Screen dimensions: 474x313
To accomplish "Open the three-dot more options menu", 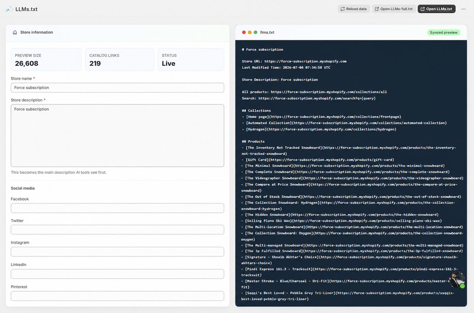I will click(x=463, y=9).
